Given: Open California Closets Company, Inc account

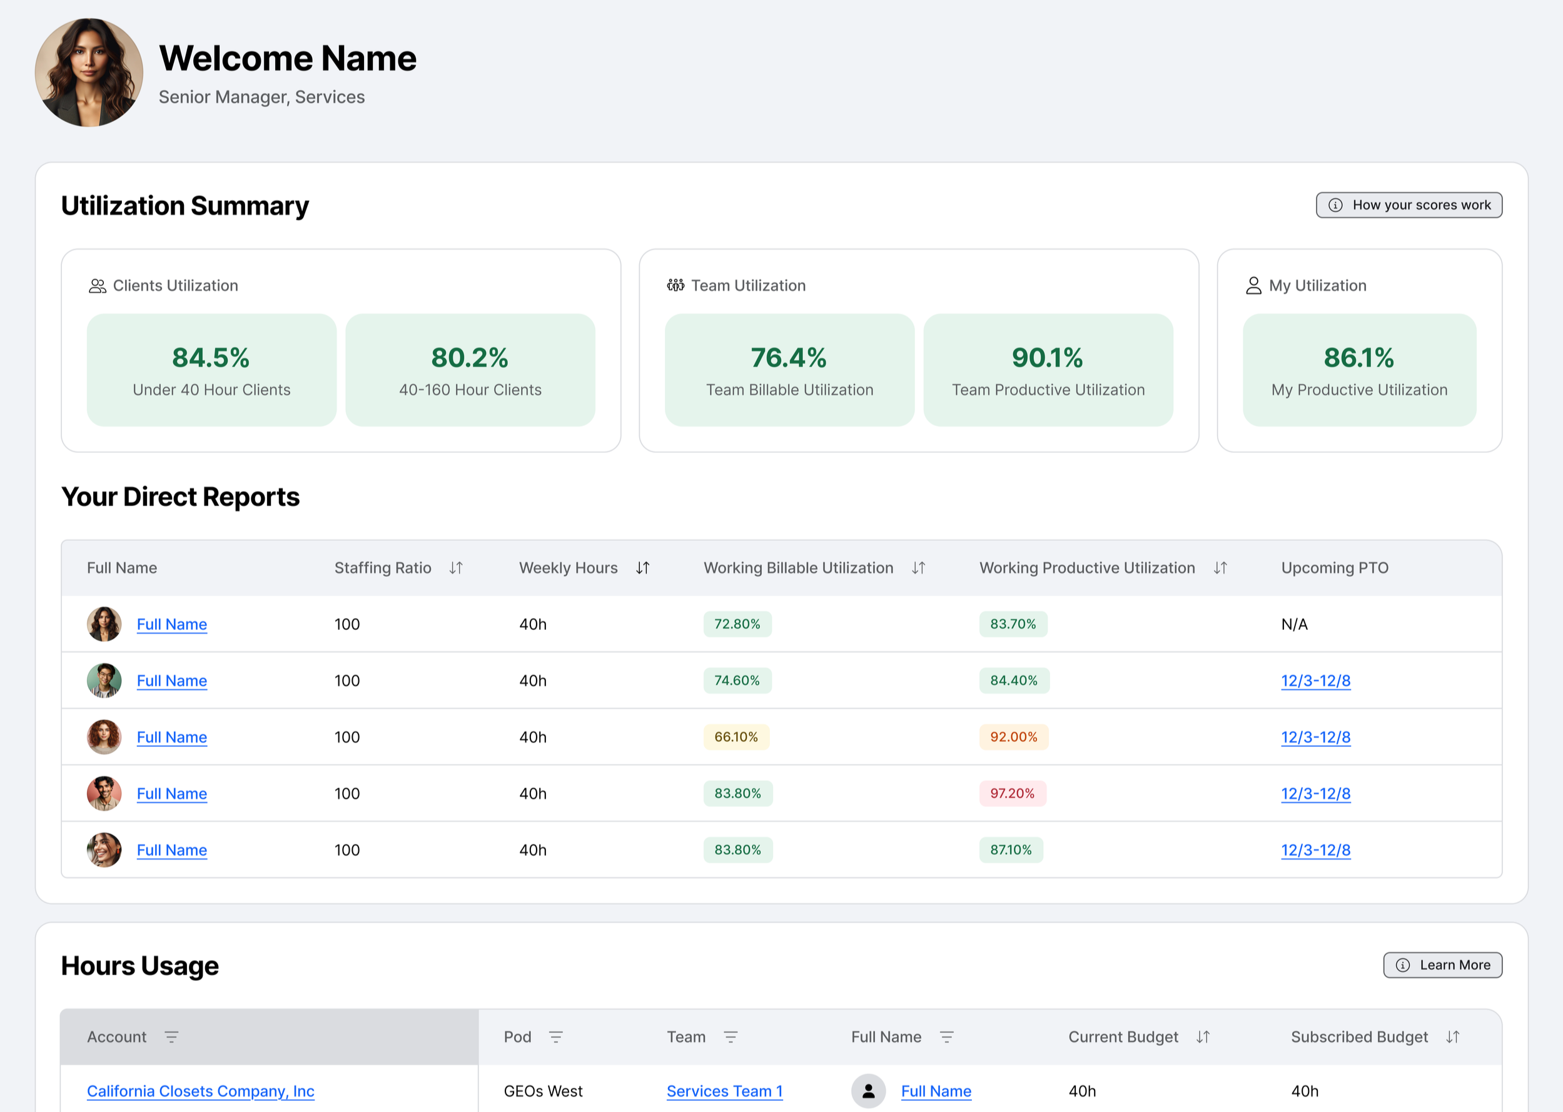Looking at the screenshot, I should tap(201, 1091).
